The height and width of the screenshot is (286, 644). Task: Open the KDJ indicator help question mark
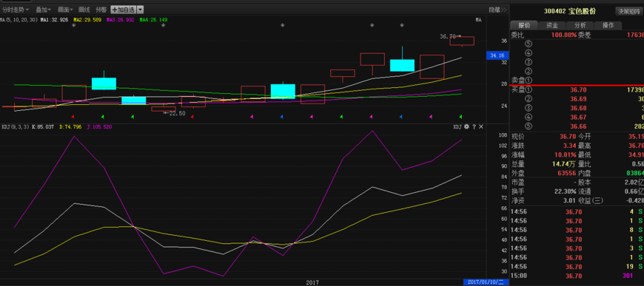[x=474, y=127]
